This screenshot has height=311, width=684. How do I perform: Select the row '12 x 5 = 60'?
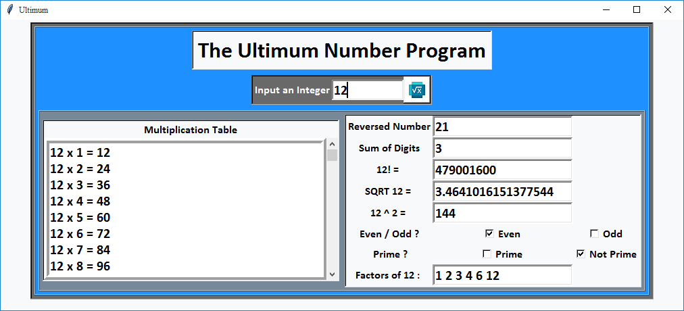[187, 217]
